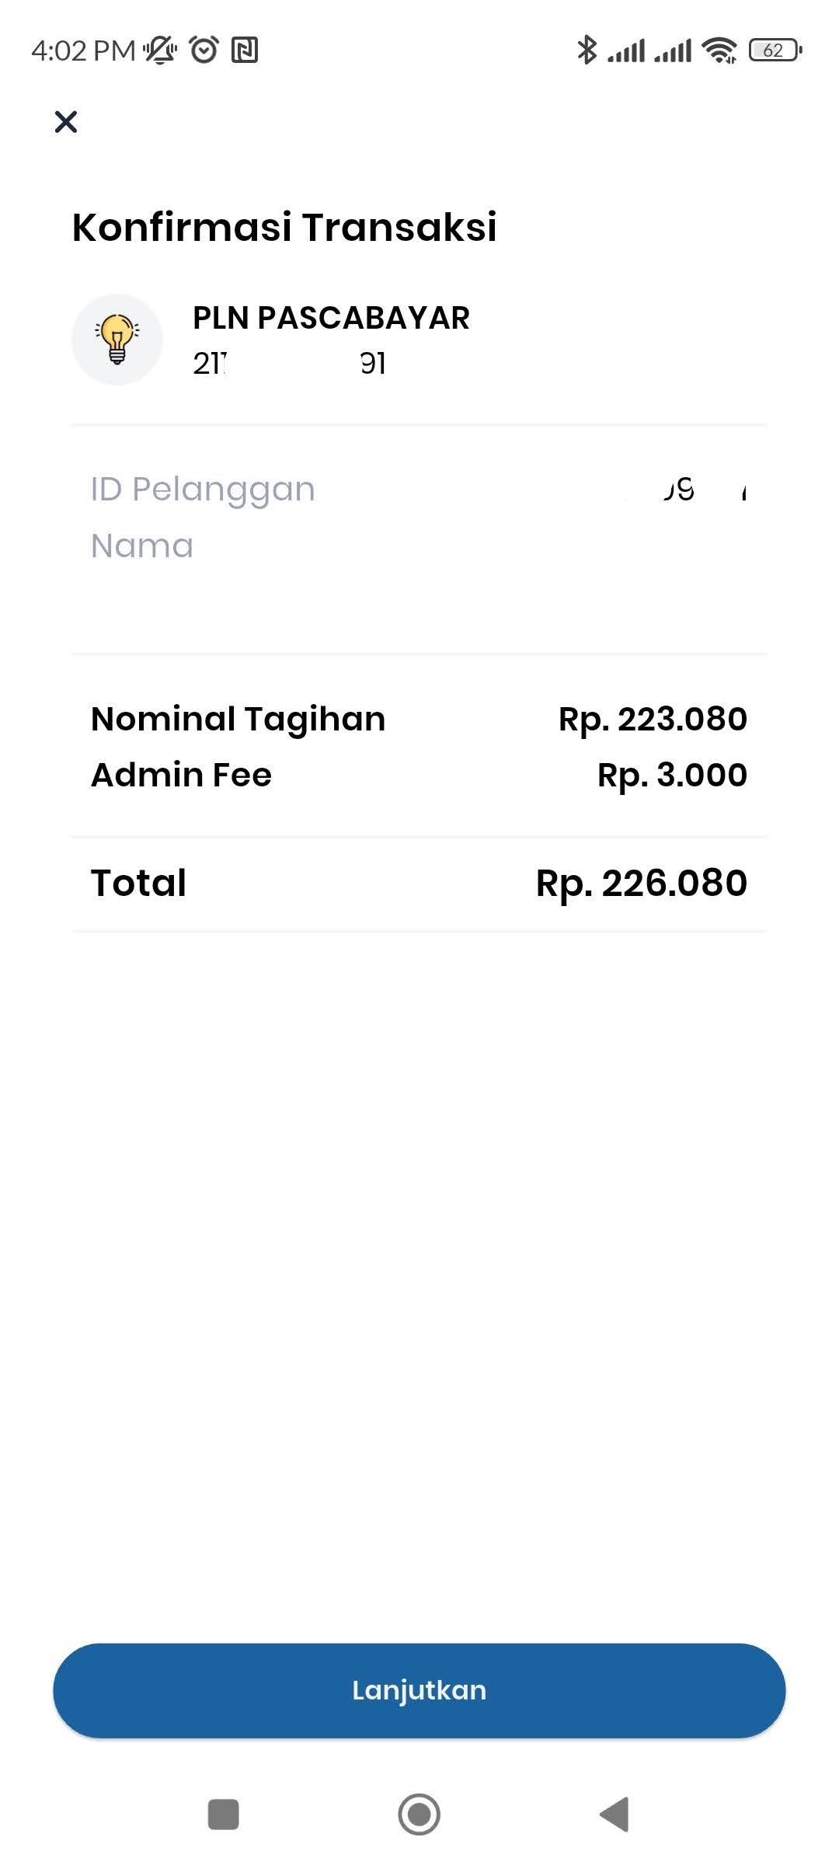Screen dimensions: 839x1865
Task: Tap the Lanjutkan button
Action: point(419,1690)
